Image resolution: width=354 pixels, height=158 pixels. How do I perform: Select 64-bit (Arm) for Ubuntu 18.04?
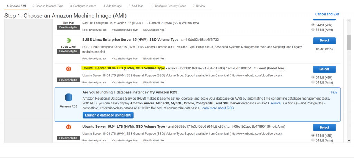pos(313,82)
